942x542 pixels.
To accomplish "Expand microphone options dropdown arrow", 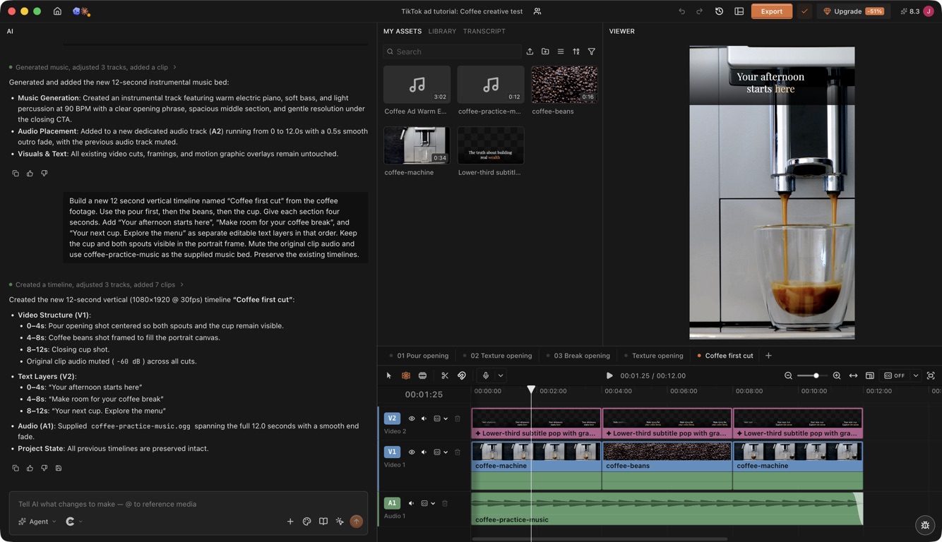I will tap(501, 375).
